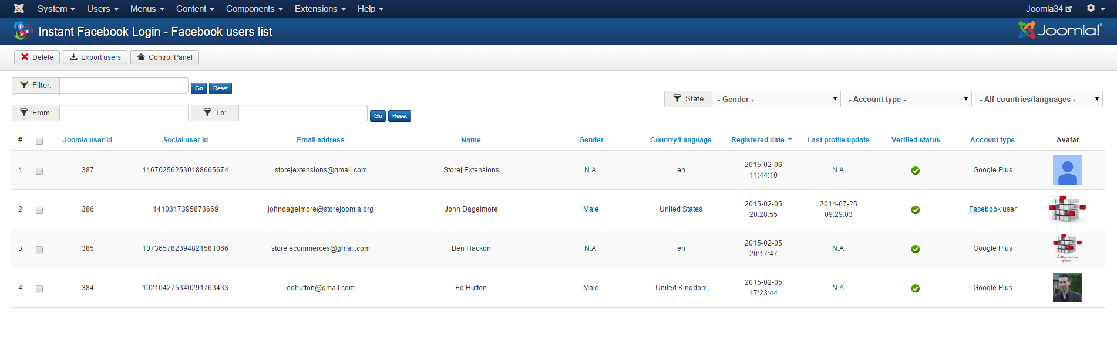This screenshot has width=1117, height=361.
Task: Focus the To date input
Action: tap(303, 113)
